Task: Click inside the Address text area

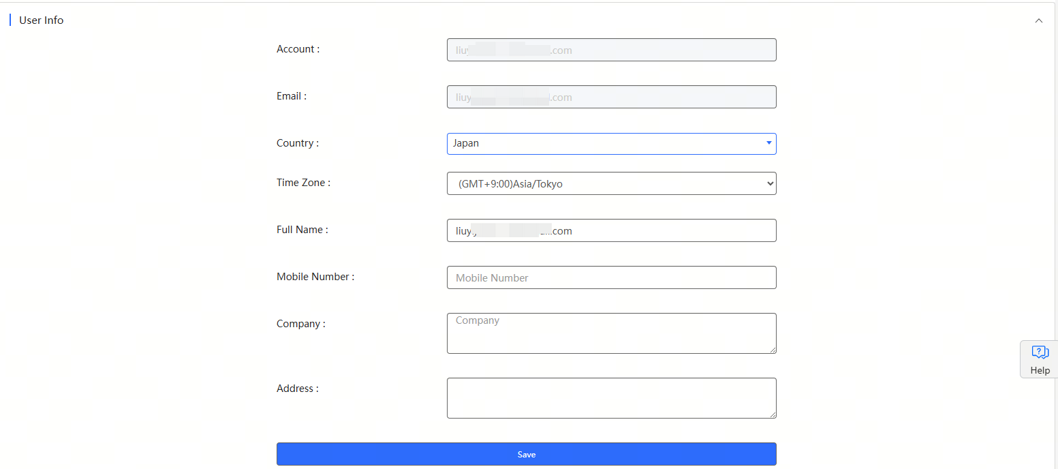Action: pos(611,398)
